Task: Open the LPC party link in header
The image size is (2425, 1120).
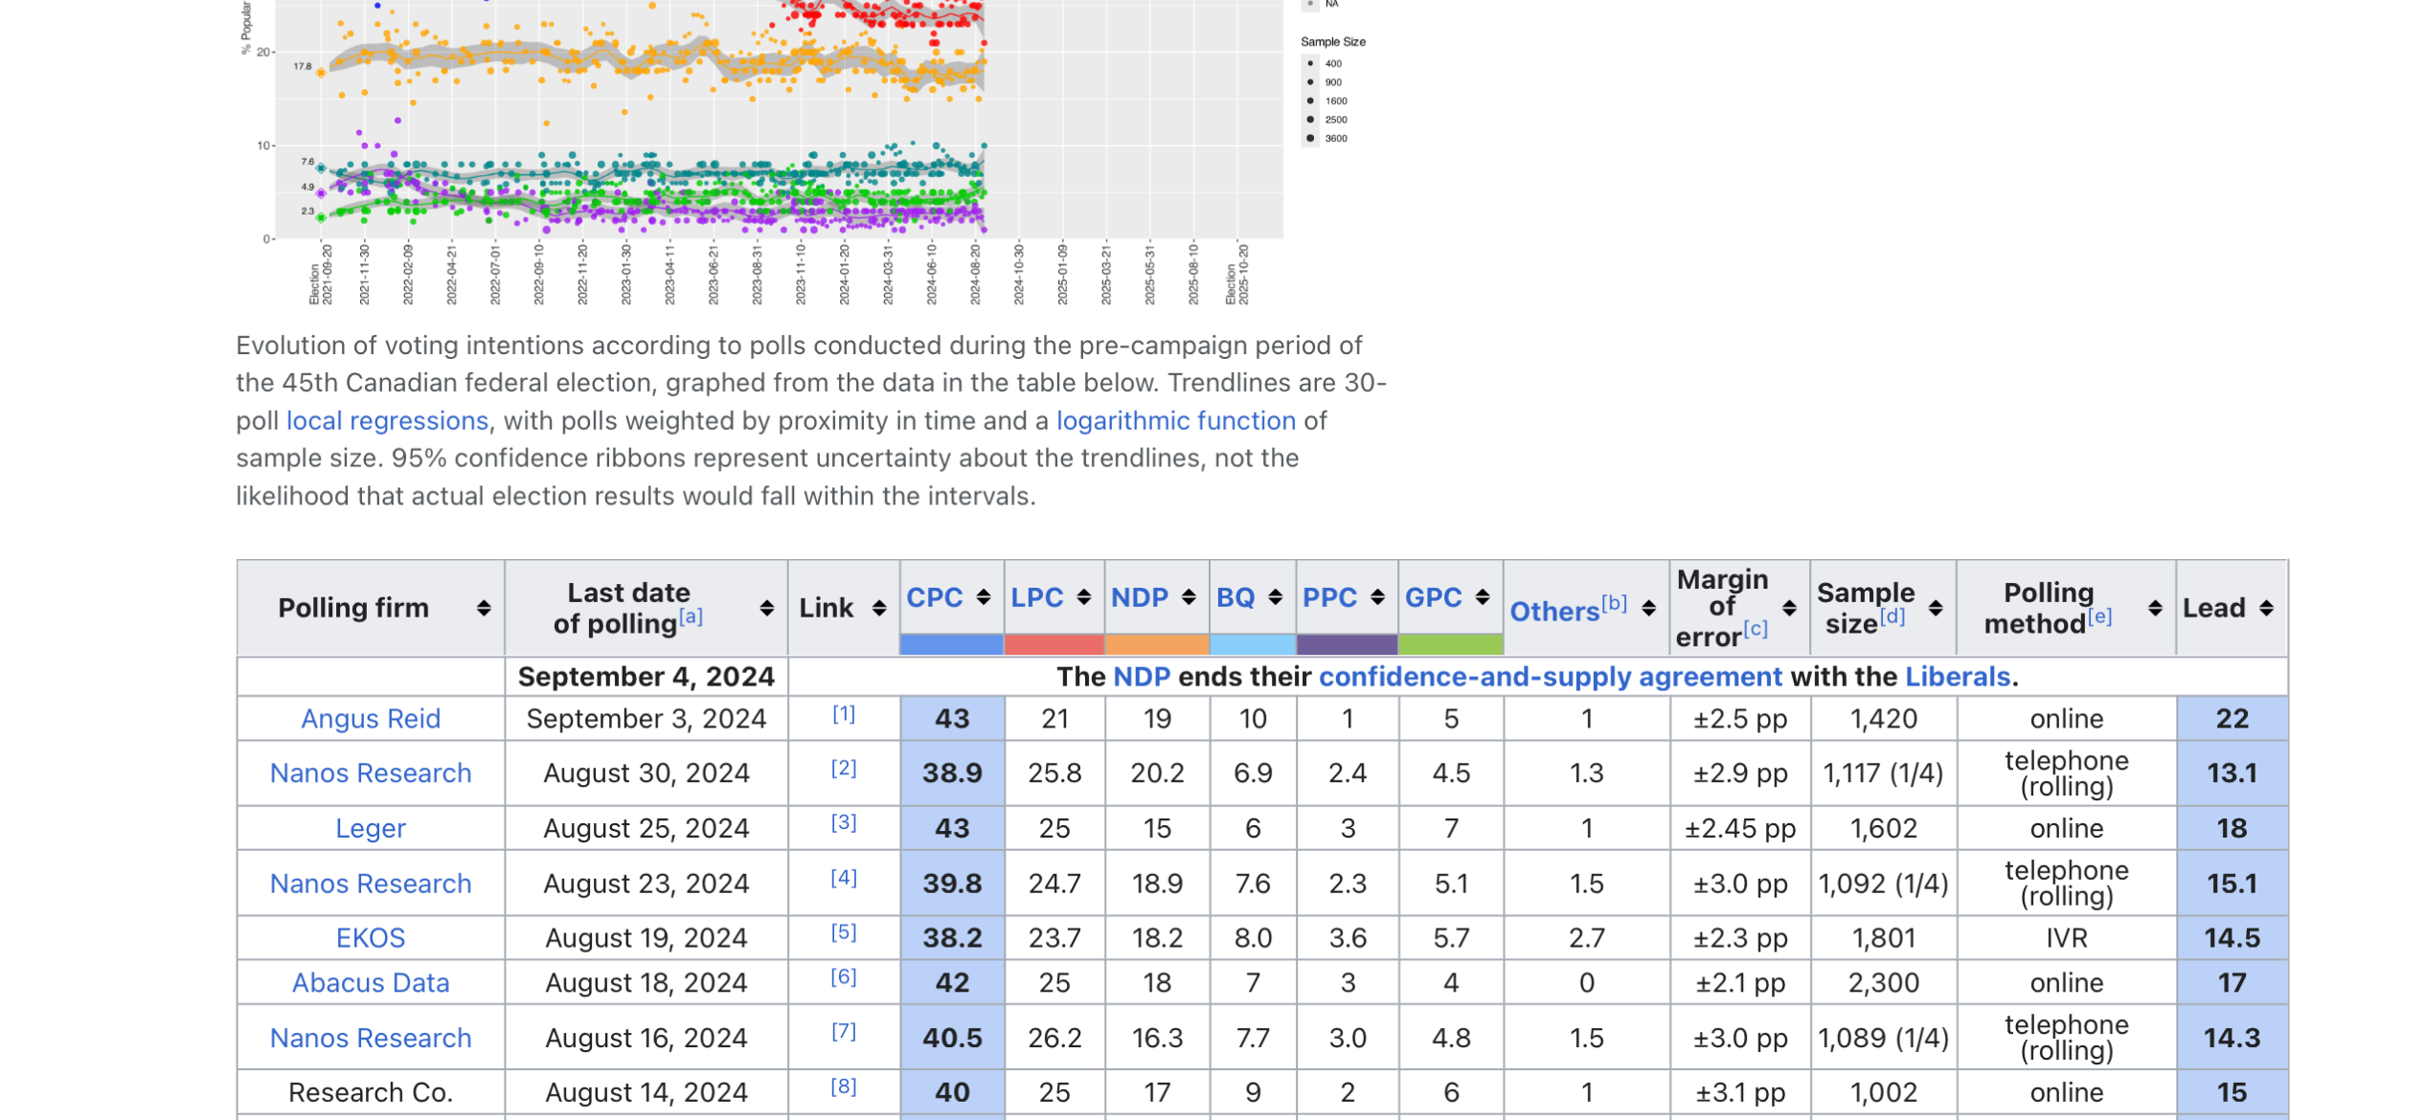Action: coord(1037,597)
